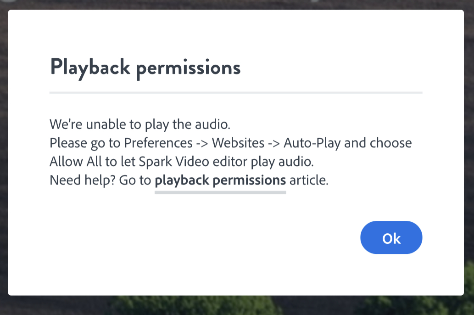The width and height of the screenshot is (474, 315).
Task: Click the "Auto-Play" text in the instructions
Action: (312, 143)
